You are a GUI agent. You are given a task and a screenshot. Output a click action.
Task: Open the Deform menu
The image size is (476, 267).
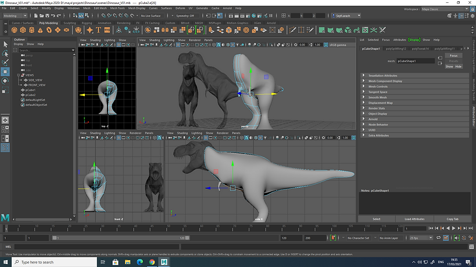click(x=180, y=8)
